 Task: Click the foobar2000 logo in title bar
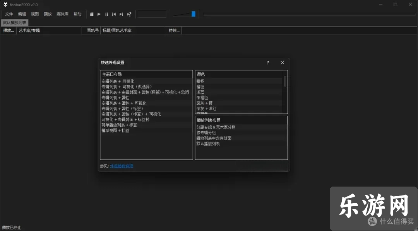click(x=5, y=5)
